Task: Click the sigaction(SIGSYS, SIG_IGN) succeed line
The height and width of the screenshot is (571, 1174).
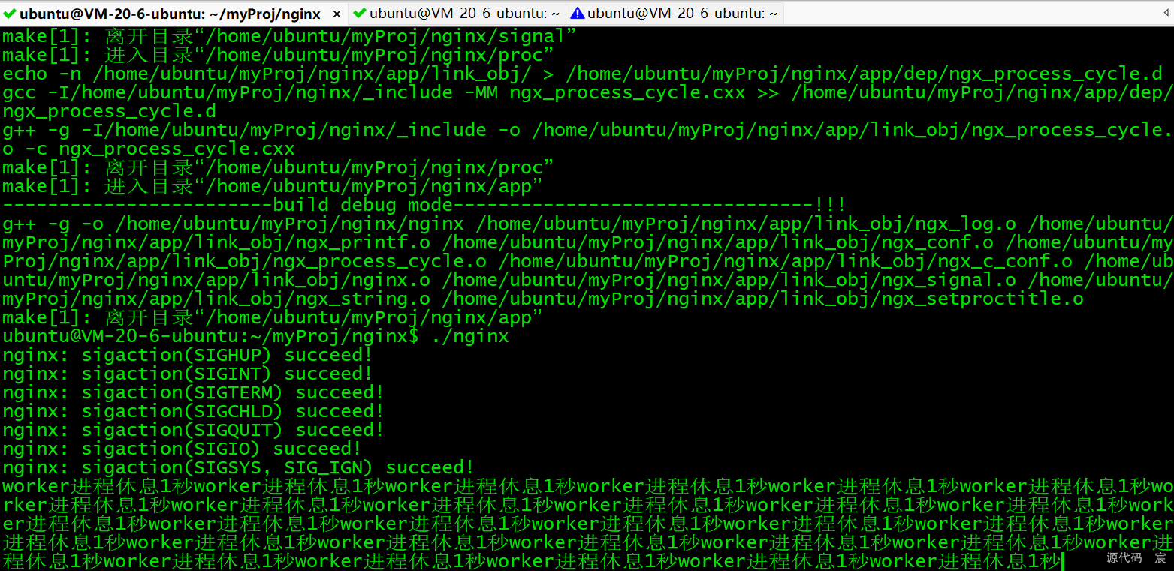Action: click(238, 467)
